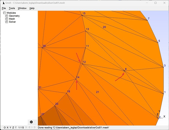Click mesh node label 27
This screenshot has height=130, width=169.
[x=43, y=114]
